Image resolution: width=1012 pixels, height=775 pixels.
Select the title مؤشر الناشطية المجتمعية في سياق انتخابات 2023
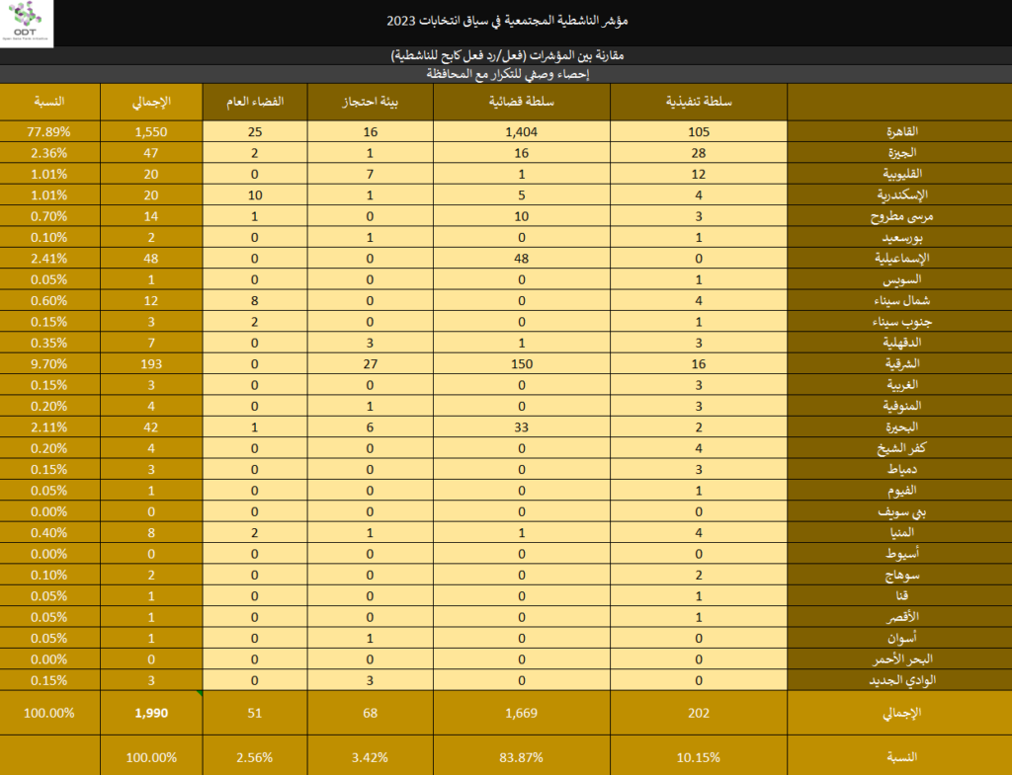pyautogui.click(x=507, y=21)
